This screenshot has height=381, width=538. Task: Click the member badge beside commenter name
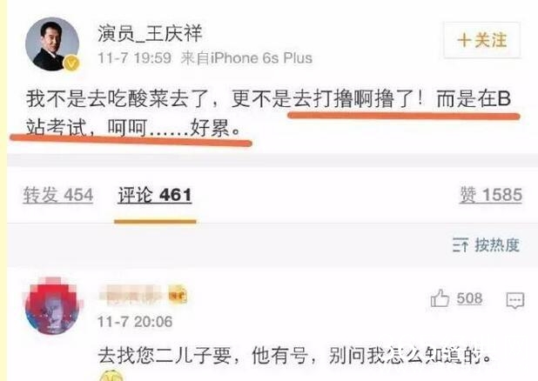click(178, 295)
